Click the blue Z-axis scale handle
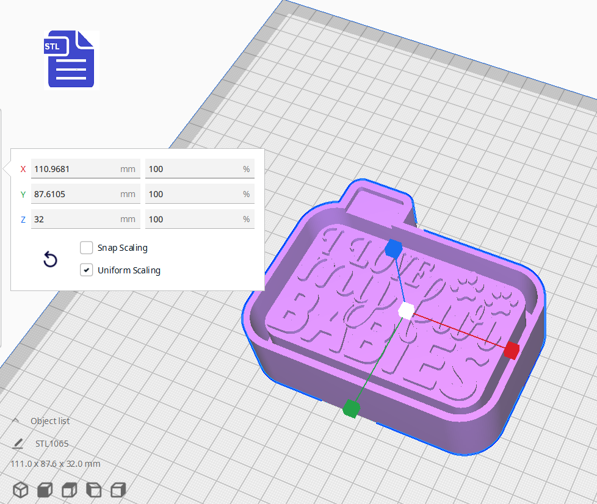 394,248
